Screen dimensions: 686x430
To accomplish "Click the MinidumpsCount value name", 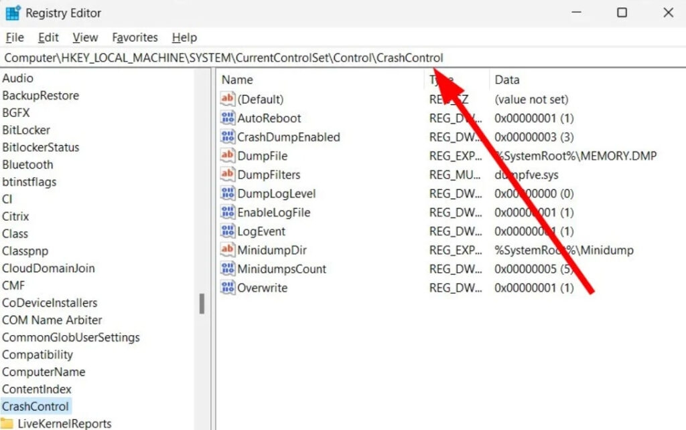I will click(x=282, y=269).
